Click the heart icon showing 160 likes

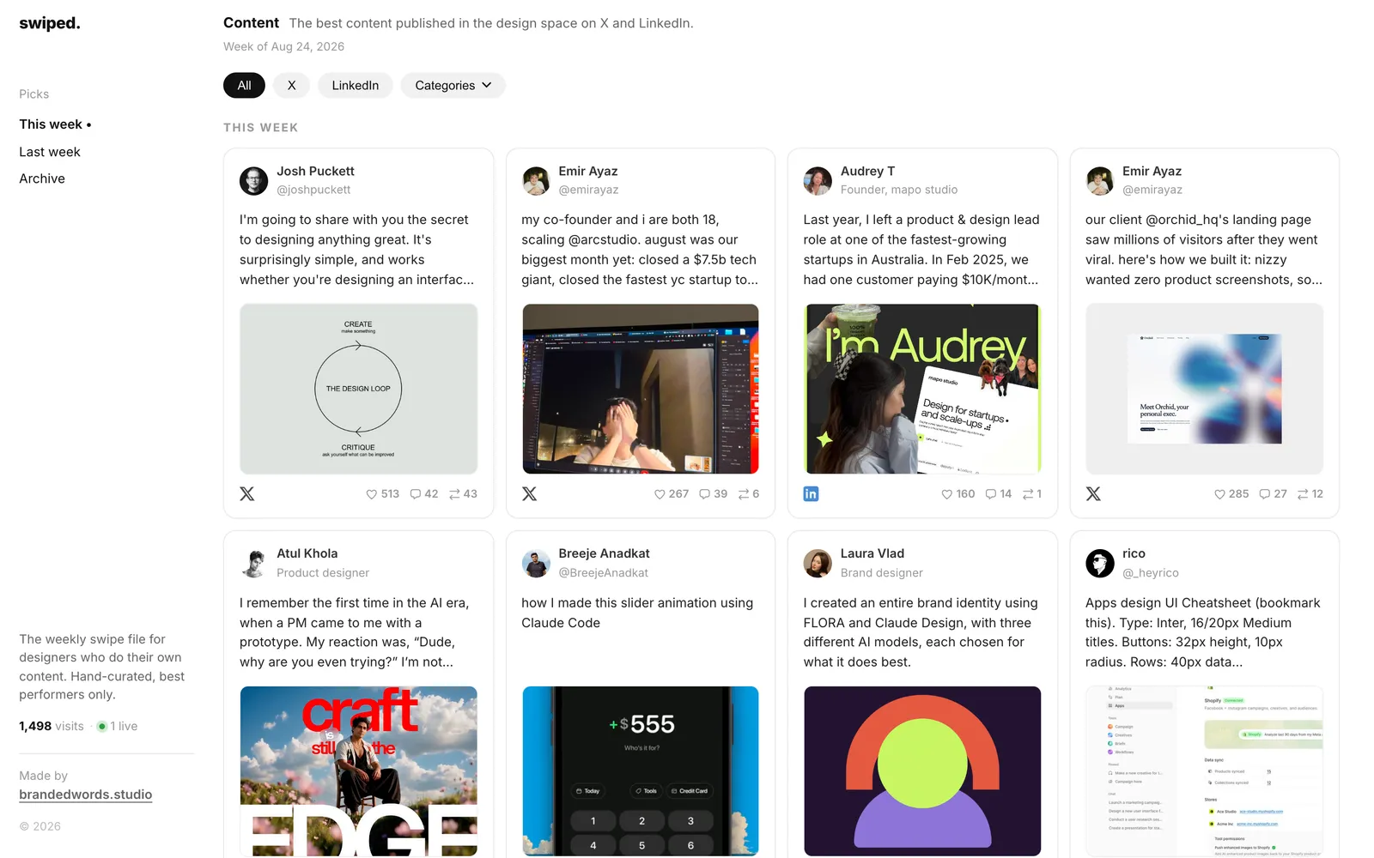click(946, 494)
